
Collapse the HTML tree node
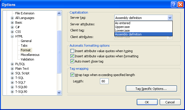(12, 37)
